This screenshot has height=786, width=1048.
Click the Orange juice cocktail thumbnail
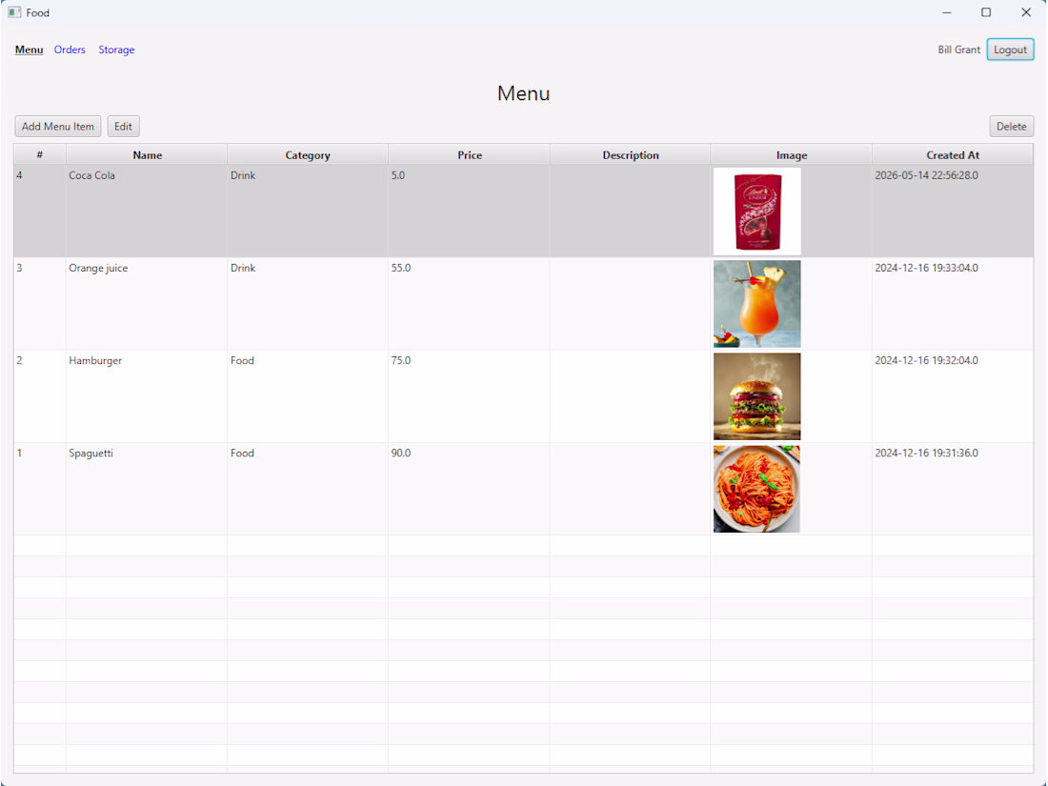(756, 304)
